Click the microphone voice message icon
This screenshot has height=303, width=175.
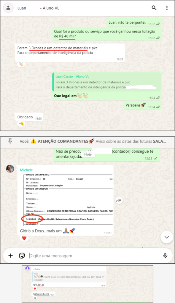click(x=165, y=256)
